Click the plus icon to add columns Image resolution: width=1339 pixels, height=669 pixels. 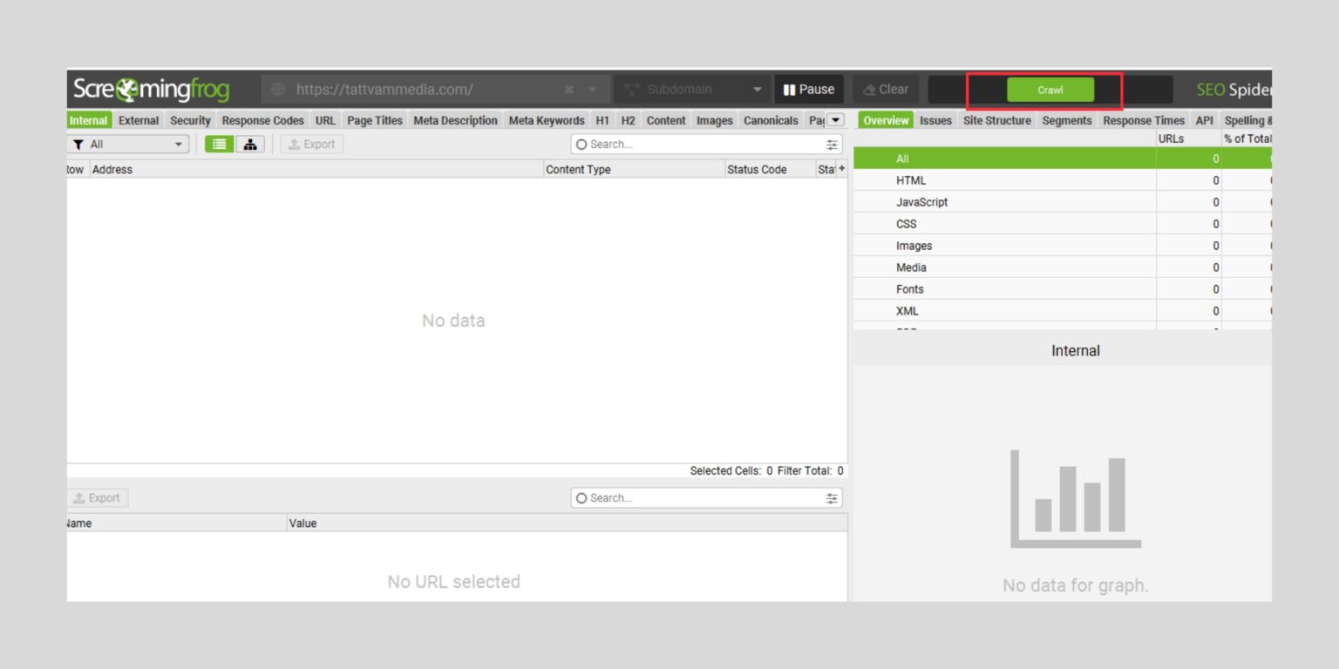point(842,168)
